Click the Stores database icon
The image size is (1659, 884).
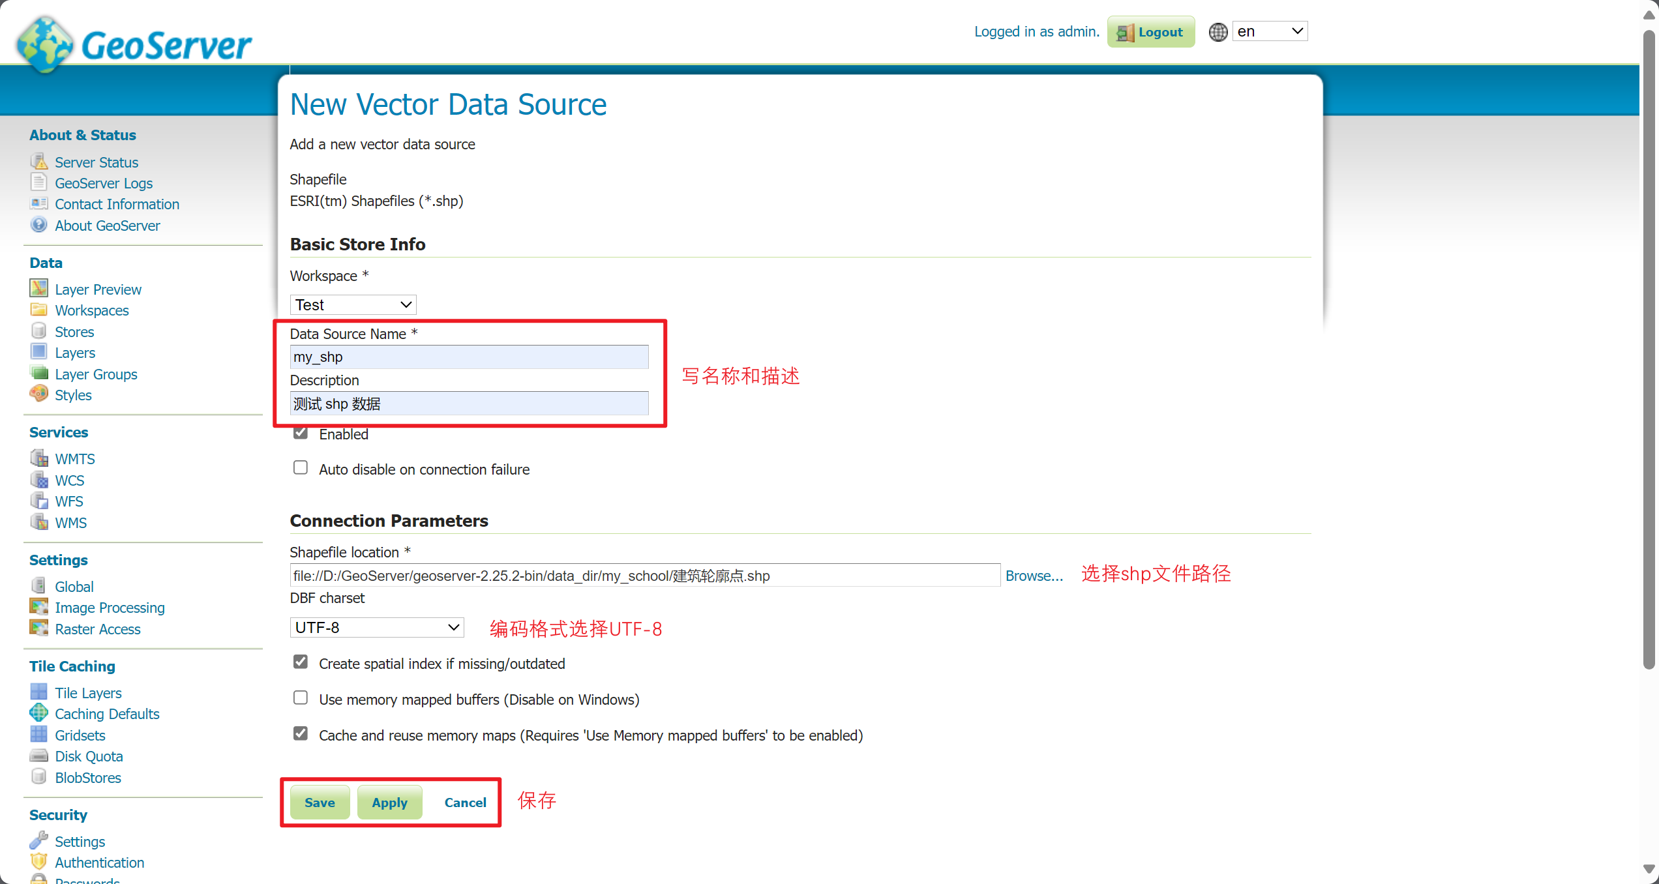(39, 331)
